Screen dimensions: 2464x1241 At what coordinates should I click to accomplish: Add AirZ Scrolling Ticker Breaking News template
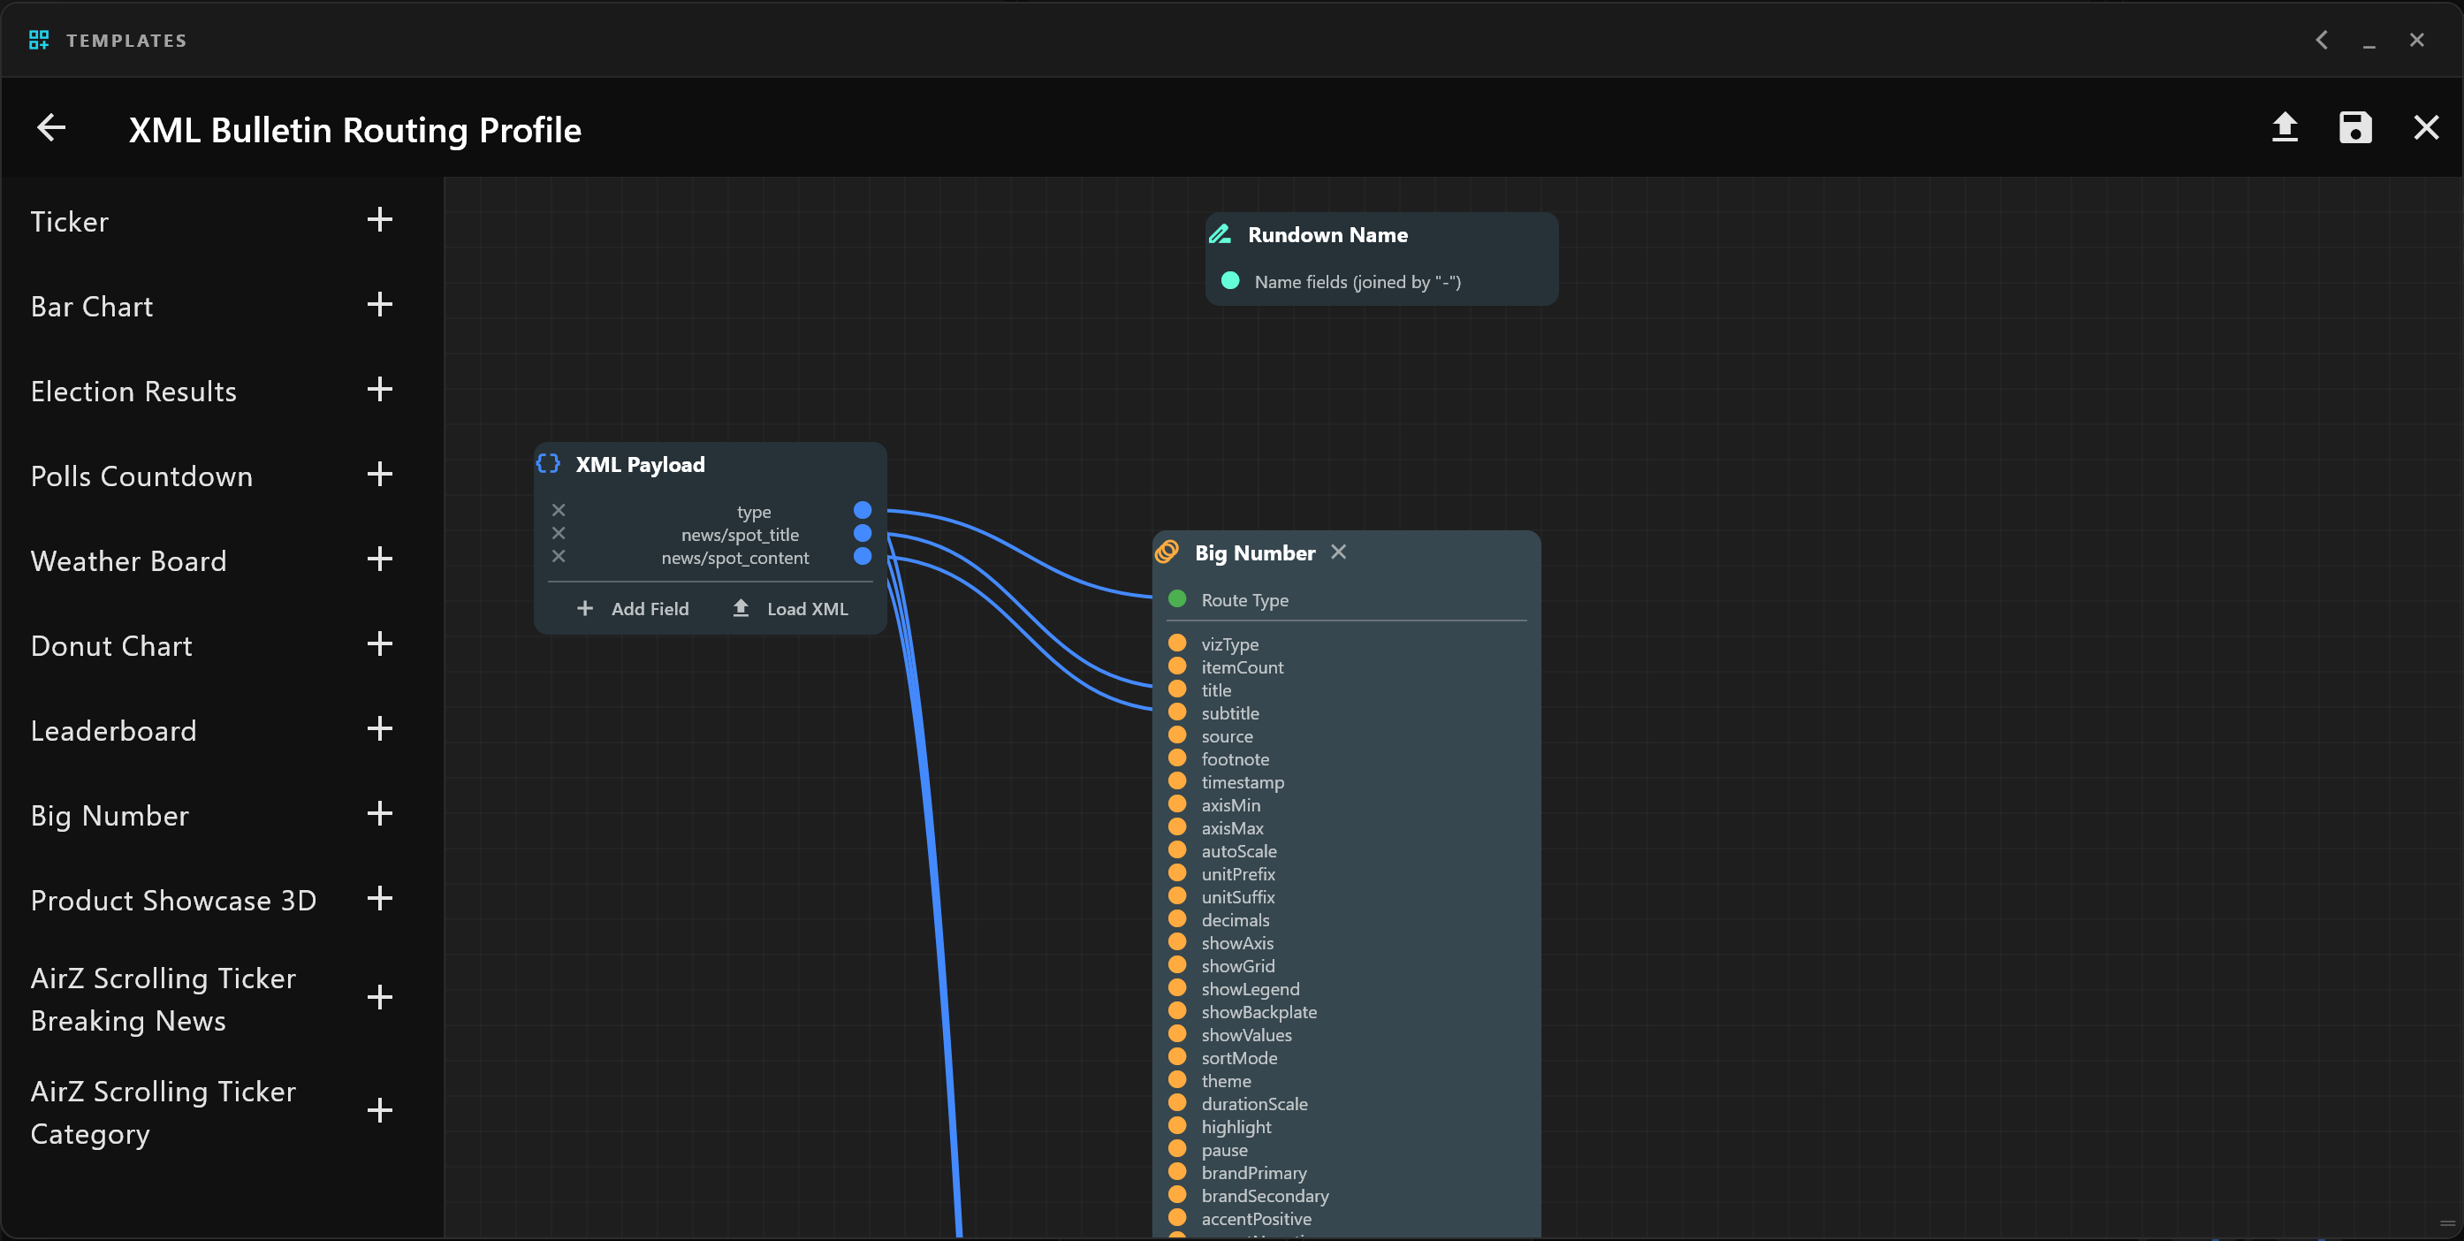380,998
